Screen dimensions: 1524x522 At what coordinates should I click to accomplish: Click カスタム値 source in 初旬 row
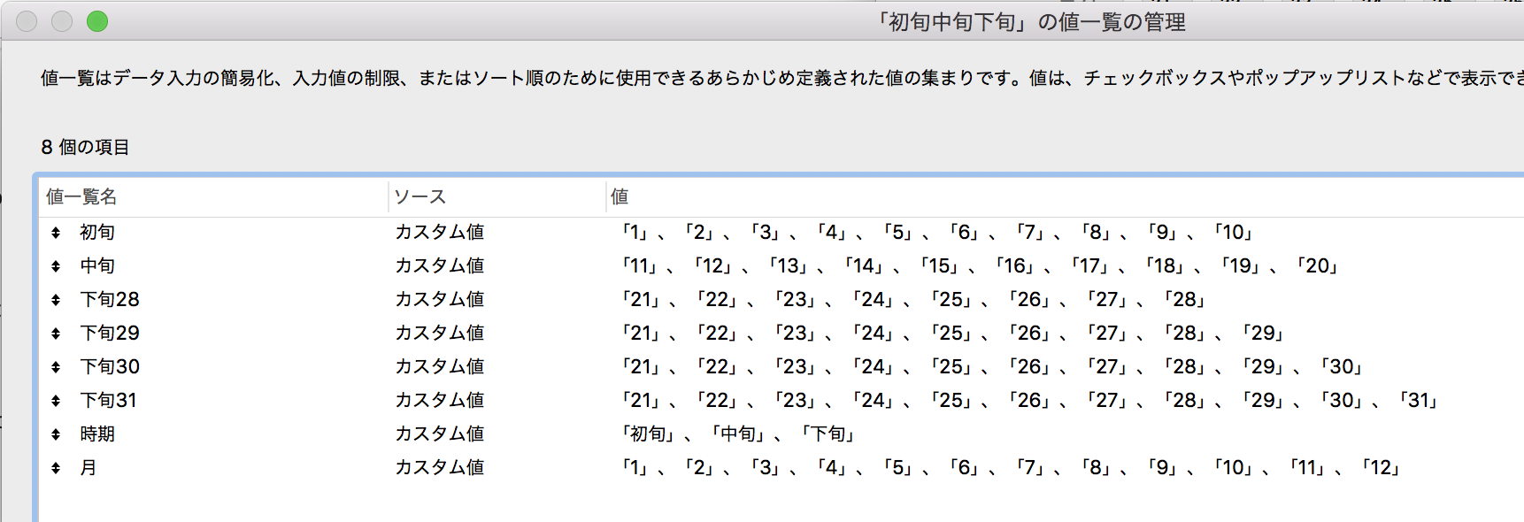tap(439, 232)
